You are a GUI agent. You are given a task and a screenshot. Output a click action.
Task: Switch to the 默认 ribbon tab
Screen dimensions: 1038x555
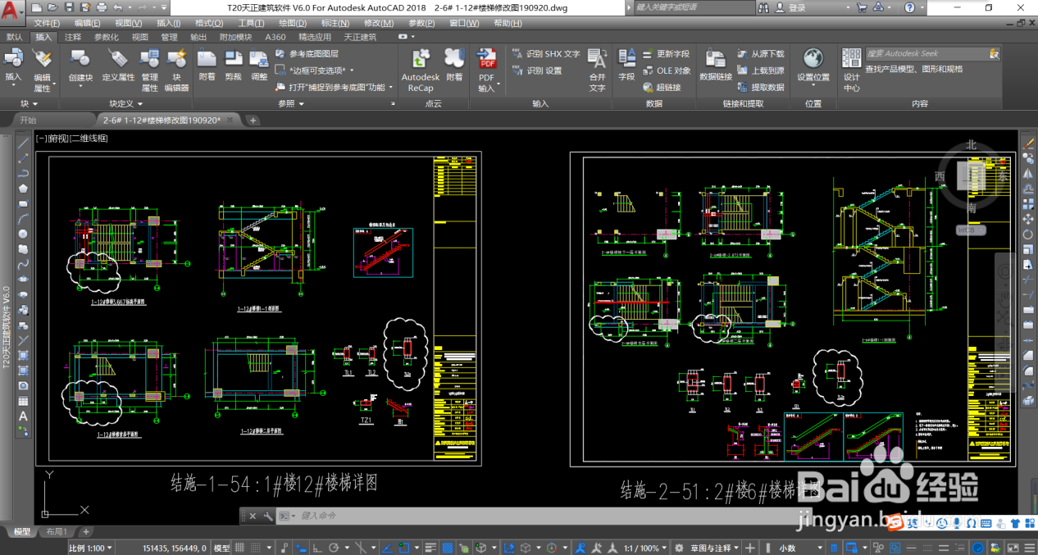pos(15,37)
